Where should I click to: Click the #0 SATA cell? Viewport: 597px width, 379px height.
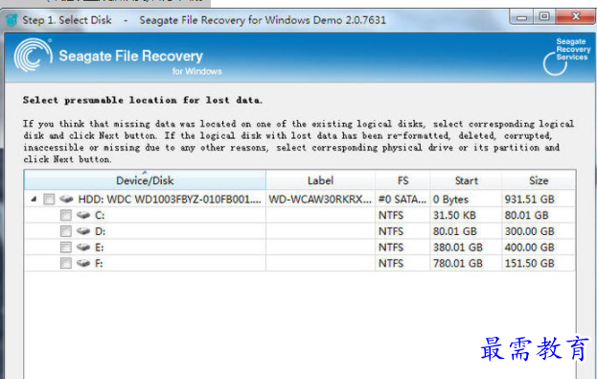402,199
